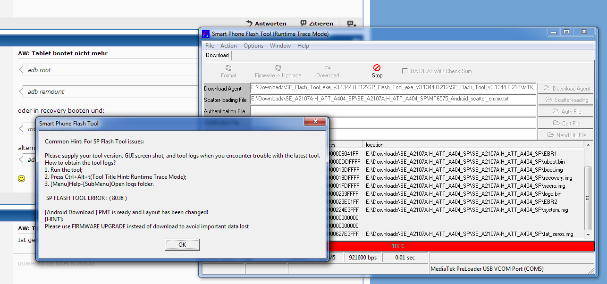Click the 'adb remount' code box
Viewport: 607px width, 284px height.
(x=109, y=92)
